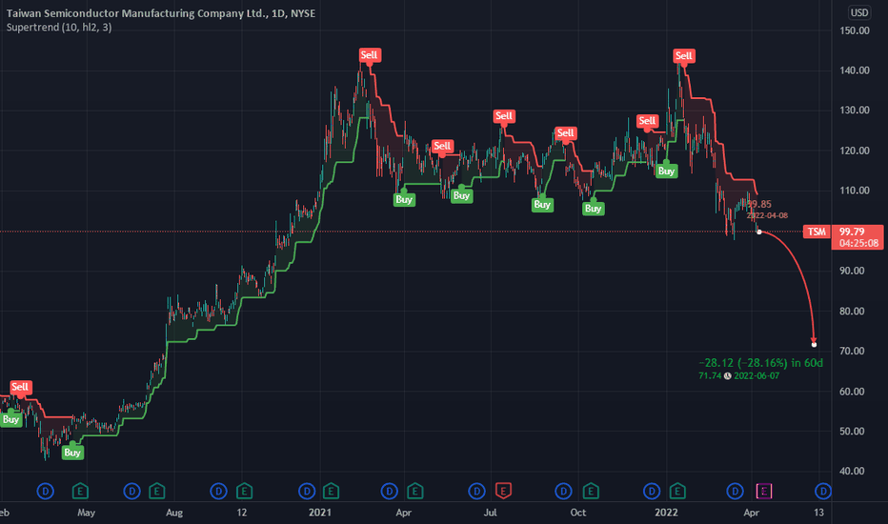Click the 2022 time axis label
This screenshot has width=888, height=524.
[x=666, y=513]
